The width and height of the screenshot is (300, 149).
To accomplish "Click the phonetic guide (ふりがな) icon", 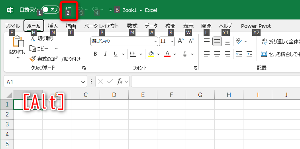I will [185, 54].
